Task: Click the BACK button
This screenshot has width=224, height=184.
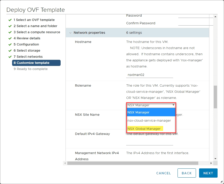Action: (187, 173)
